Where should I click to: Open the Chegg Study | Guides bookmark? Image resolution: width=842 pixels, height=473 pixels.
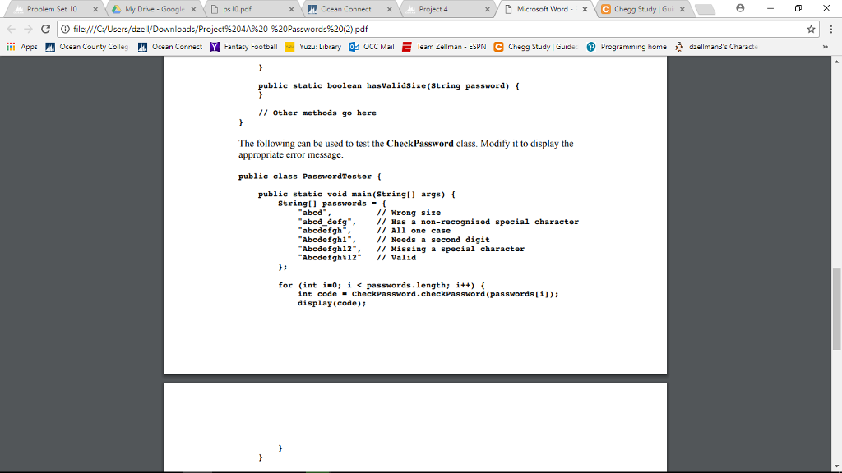pyautogui.click(x=534, y=46)
